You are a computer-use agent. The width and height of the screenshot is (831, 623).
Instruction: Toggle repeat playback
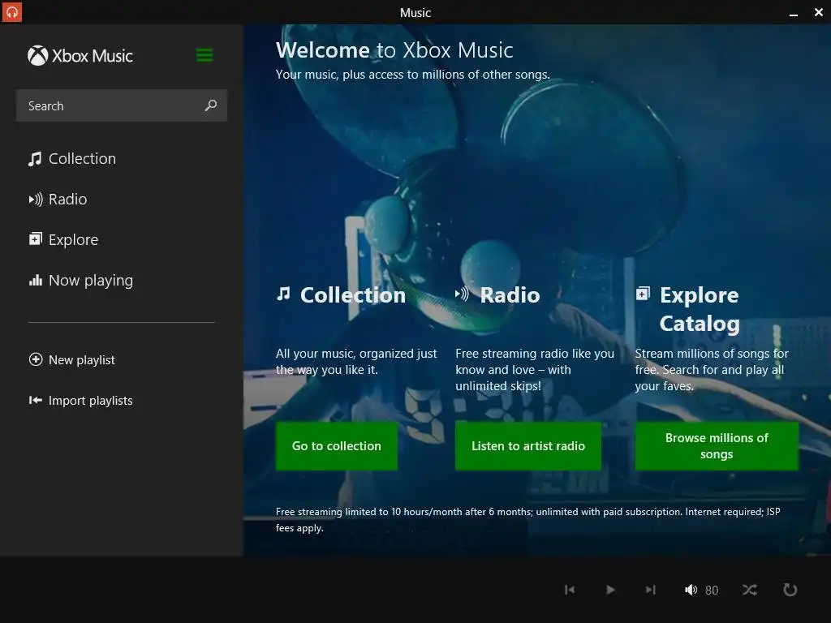click(790, 590)
